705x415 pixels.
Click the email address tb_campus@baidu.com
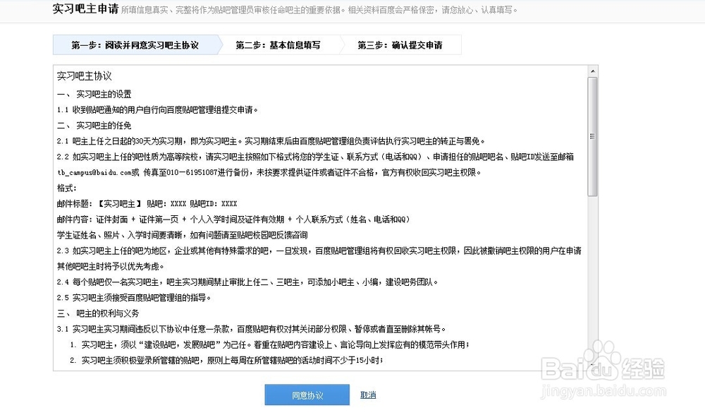(94, 172)
